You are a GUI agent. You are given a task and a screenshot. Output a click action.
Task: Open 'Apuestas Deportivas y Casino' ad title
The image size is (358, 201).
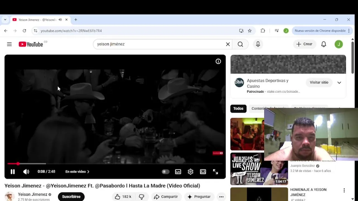click(x=268, y=83)
